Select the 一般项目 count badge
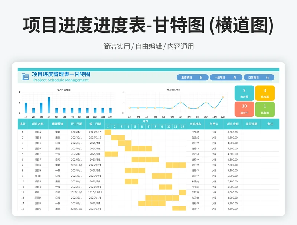This screenshot has height=225, width=297. pos(226,77)
